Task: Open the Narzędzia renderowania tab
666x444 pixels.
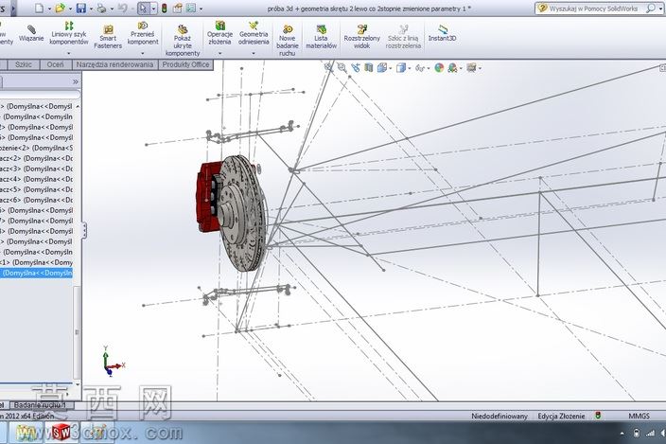Action: pos(114,64)
